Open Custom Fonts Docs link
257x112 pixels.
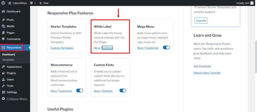(x=97, y=91)
